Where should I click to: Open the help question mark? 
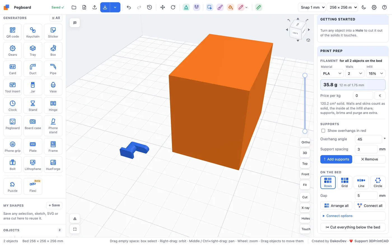384,7
